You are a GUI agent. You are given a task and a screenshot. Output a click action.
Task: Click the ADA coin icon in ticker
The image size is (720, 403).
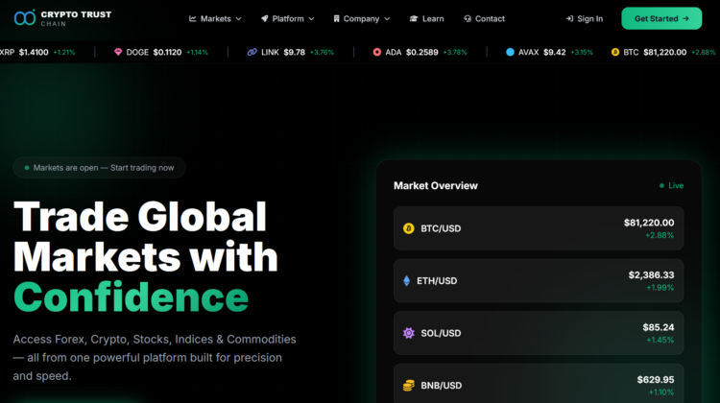[x=377, y=52]
